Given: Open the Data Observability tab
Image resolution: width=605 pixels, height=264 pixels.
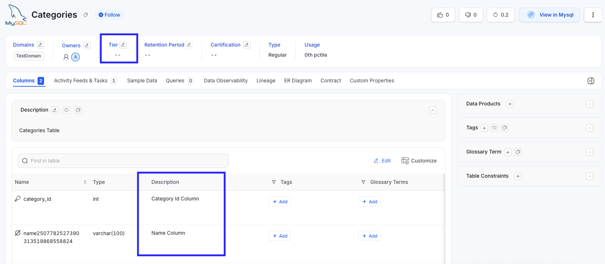Looking at the screenshot, I should click(x=226, y=81).
